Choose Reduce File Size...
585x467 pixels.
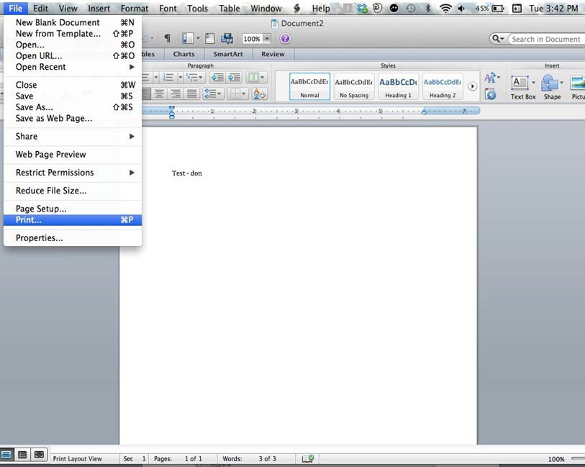[73, 191]
